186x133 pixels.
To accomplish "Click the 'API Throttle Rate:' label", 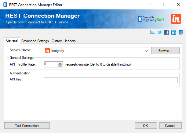I will click(x=23, y=64).
